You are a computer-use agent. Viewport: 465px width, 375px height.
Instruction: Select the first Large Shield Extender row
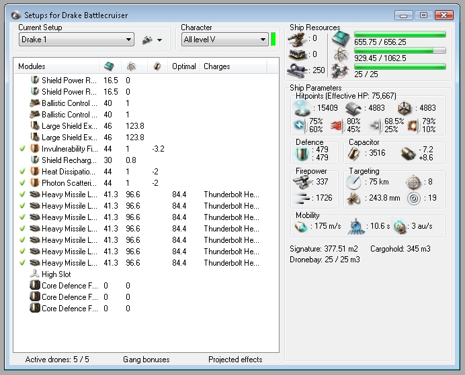(x=146, y=126)
